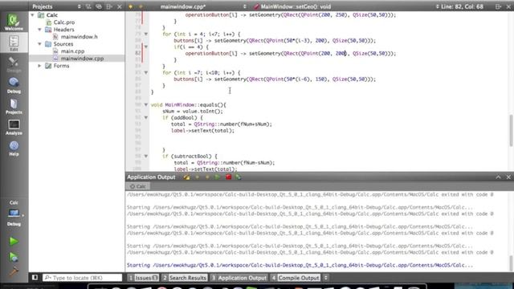Select Calc.pro in project tree
Screen dimensions: 514x289
coord(64,22)
